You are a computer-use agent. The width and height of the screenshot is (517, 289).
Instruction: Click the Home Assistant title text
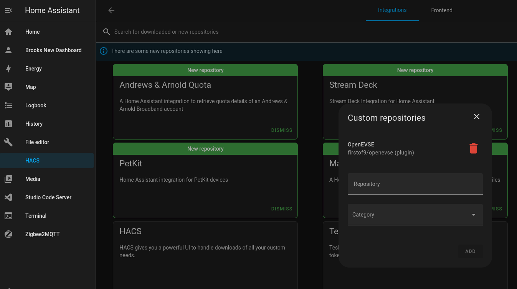[52, 11]
